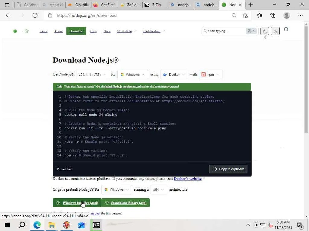This screenshot has width=309, height=231.
Task: Open the About navigation link
Action: pos(58,31)
